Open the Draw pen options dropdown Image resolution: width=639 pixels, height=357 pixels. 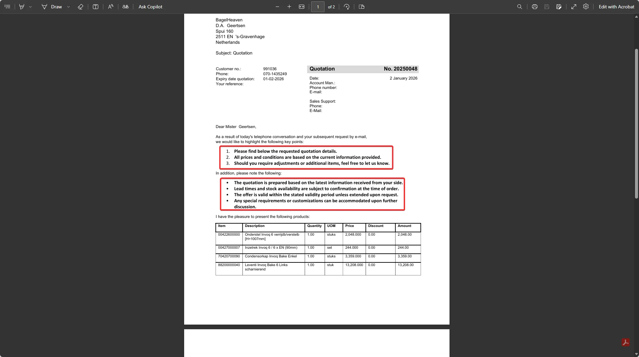(x=69, y=7)
